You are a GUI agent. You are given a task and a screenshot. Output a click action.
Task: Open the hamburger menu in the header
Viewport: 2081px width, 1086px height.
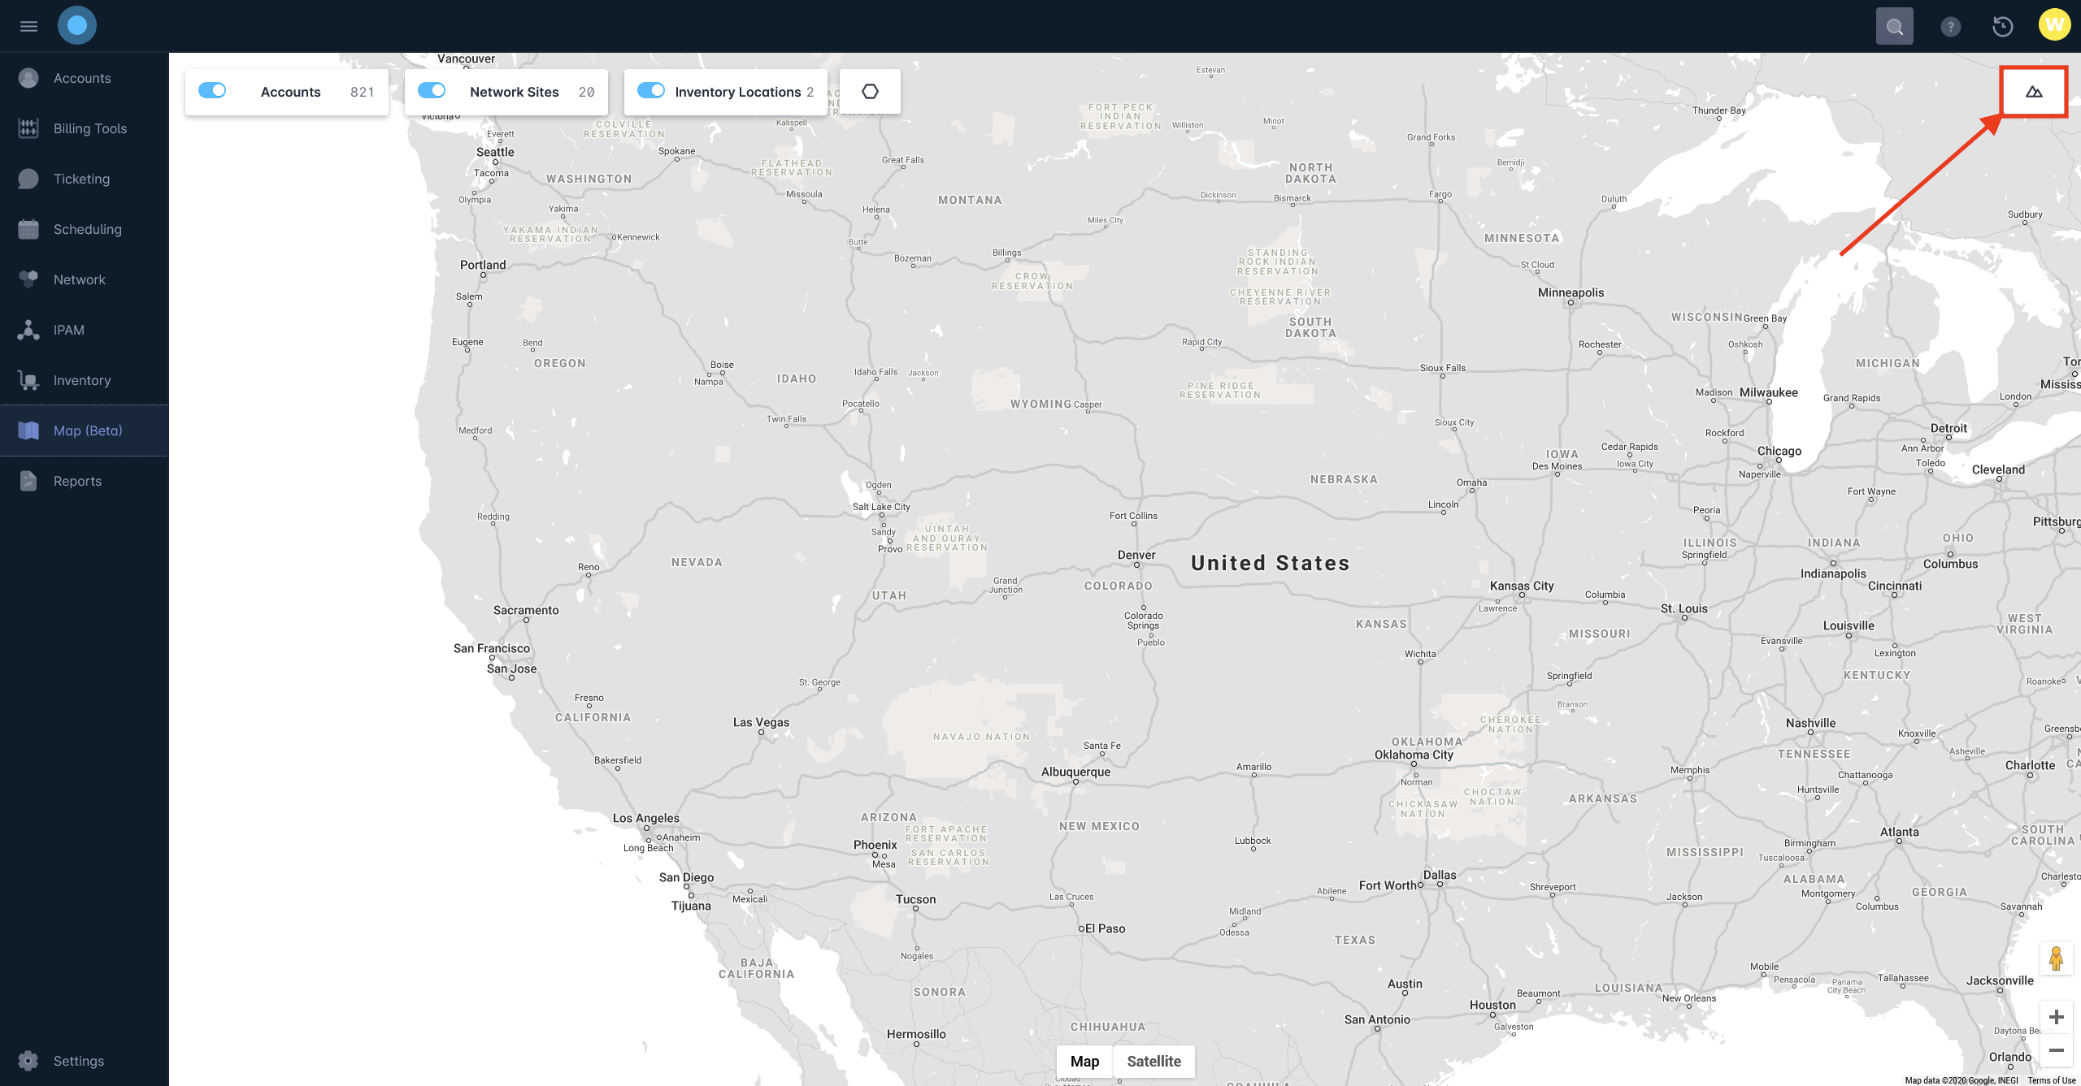(28, 26)
